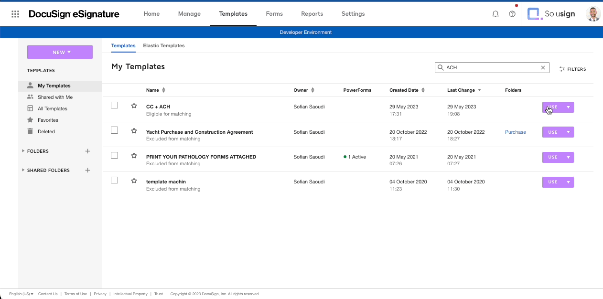603x299 pixels.
Task: Click the Solusign account logo
Action: point(551,14)
